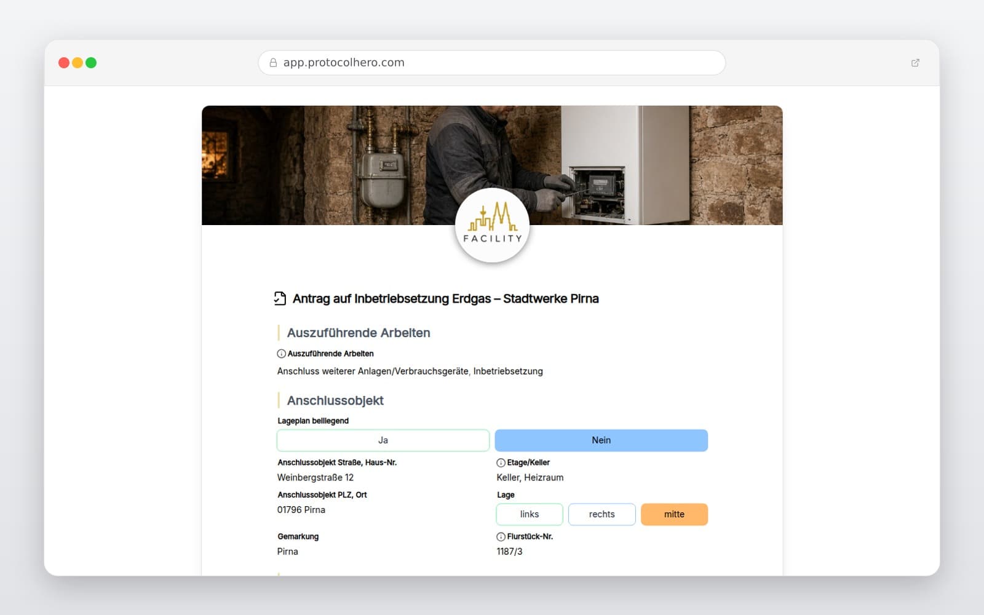
Task: Click the Anschlussobjekt PLZ, Ort label
Action: pyautogui.click(x=322, y=494)
